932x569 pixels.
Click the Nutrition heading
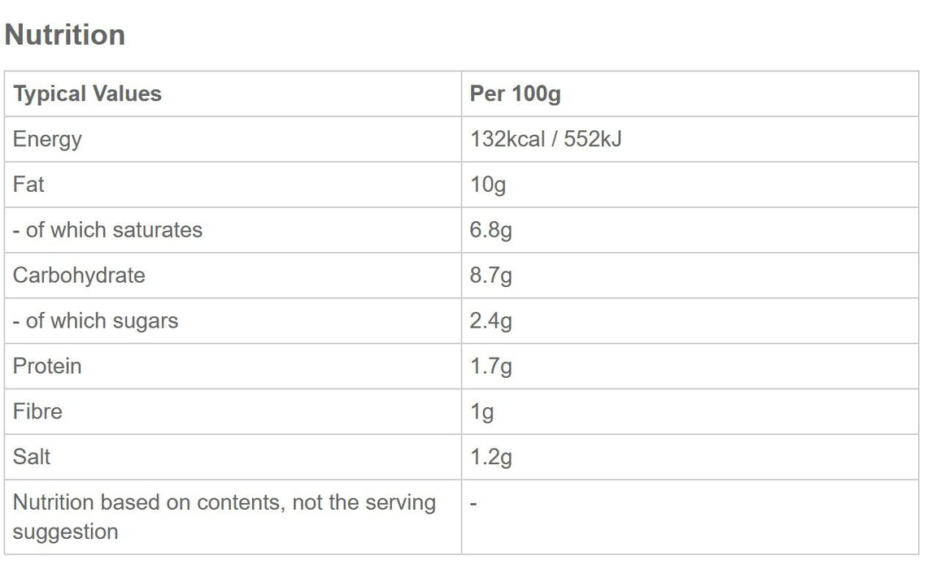(65, 35)
